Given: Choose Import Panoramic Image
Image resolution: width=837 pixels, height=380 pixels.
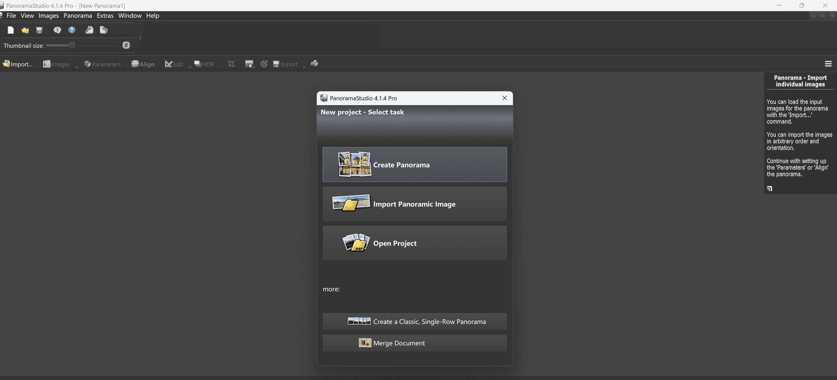Looking at the screenshot, I should pyautogui.click(x=415, y=204).
